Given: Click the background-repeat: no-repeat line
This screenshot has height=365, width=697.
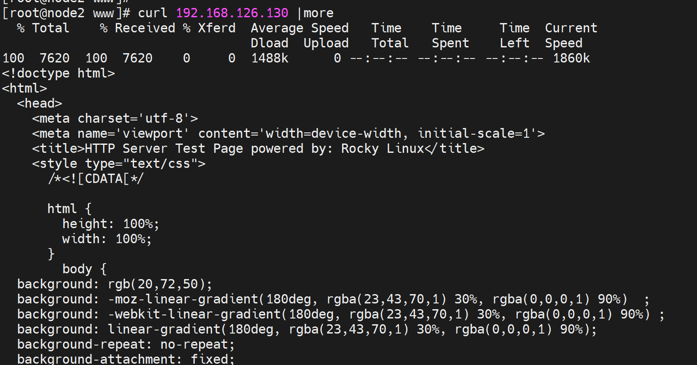Looking at the screenshot, I should [126, 345].
